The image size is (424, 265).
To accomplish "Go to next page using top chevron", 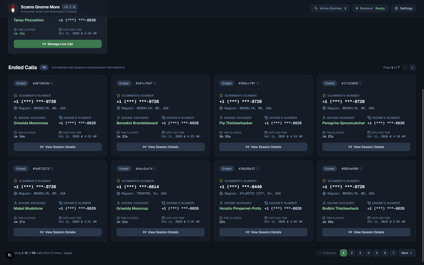I will (x=412, y=67).
